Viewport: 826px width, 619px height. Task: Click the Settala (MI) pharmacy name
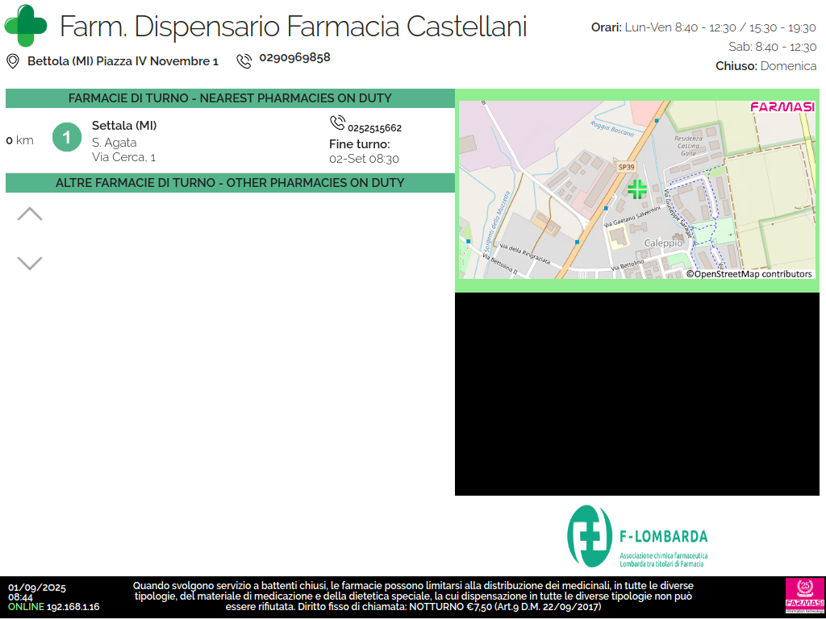(x=124, y=125)
